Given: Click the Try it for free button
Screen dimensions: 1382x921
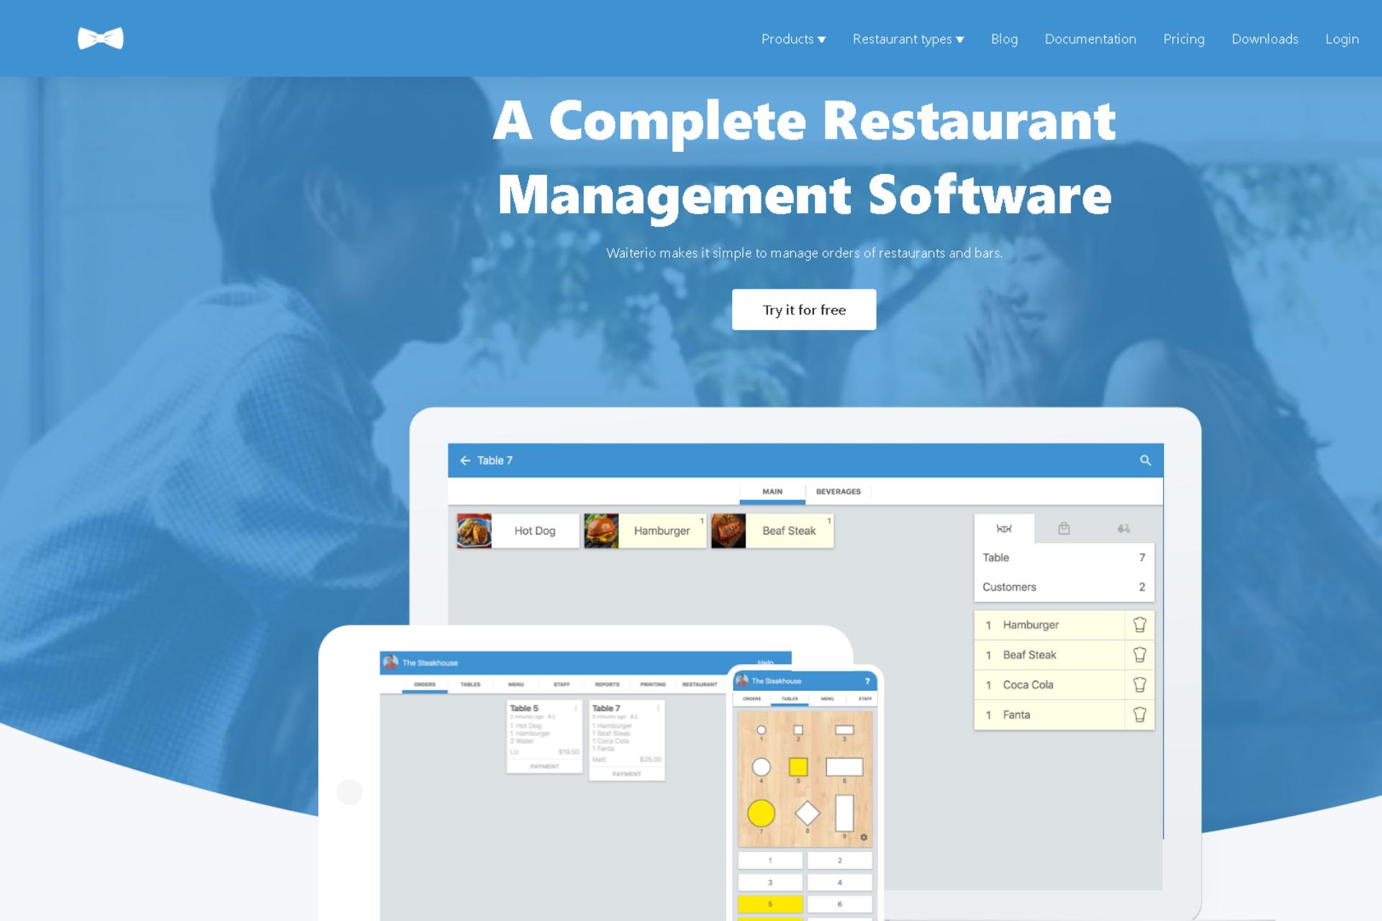Looking at the screenshot, I should 805,310.
